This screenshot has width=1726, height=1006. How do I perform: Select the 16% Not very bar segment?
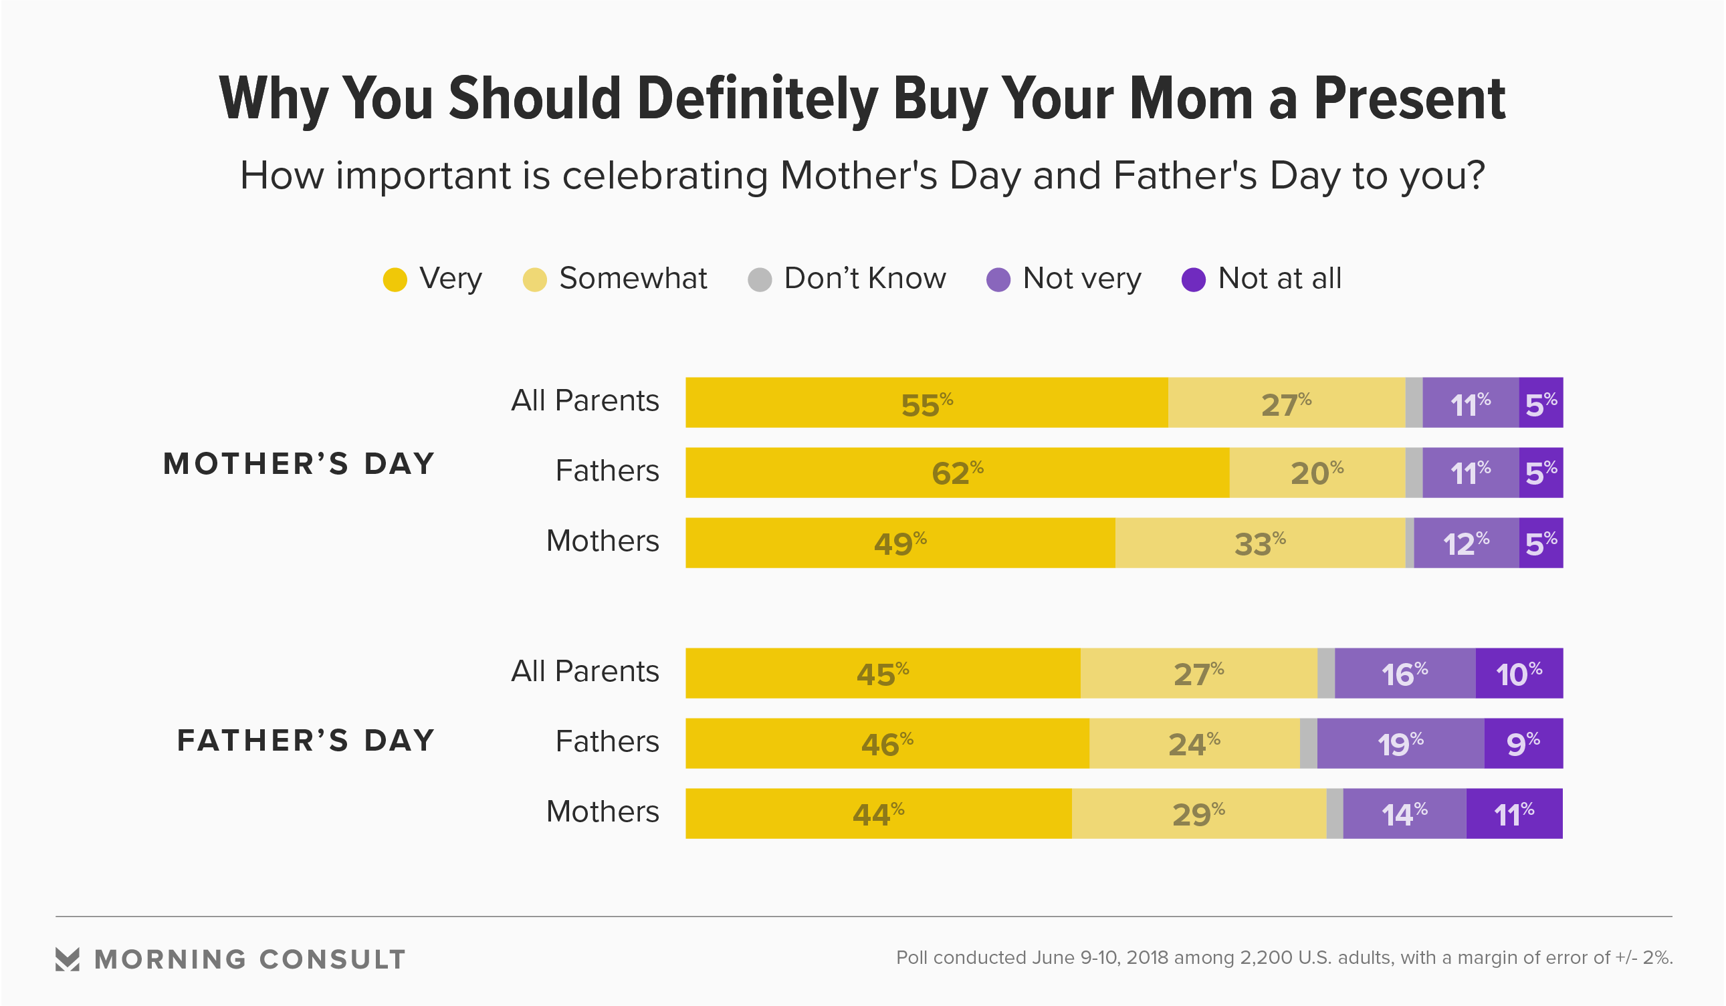click(1404, 673)
